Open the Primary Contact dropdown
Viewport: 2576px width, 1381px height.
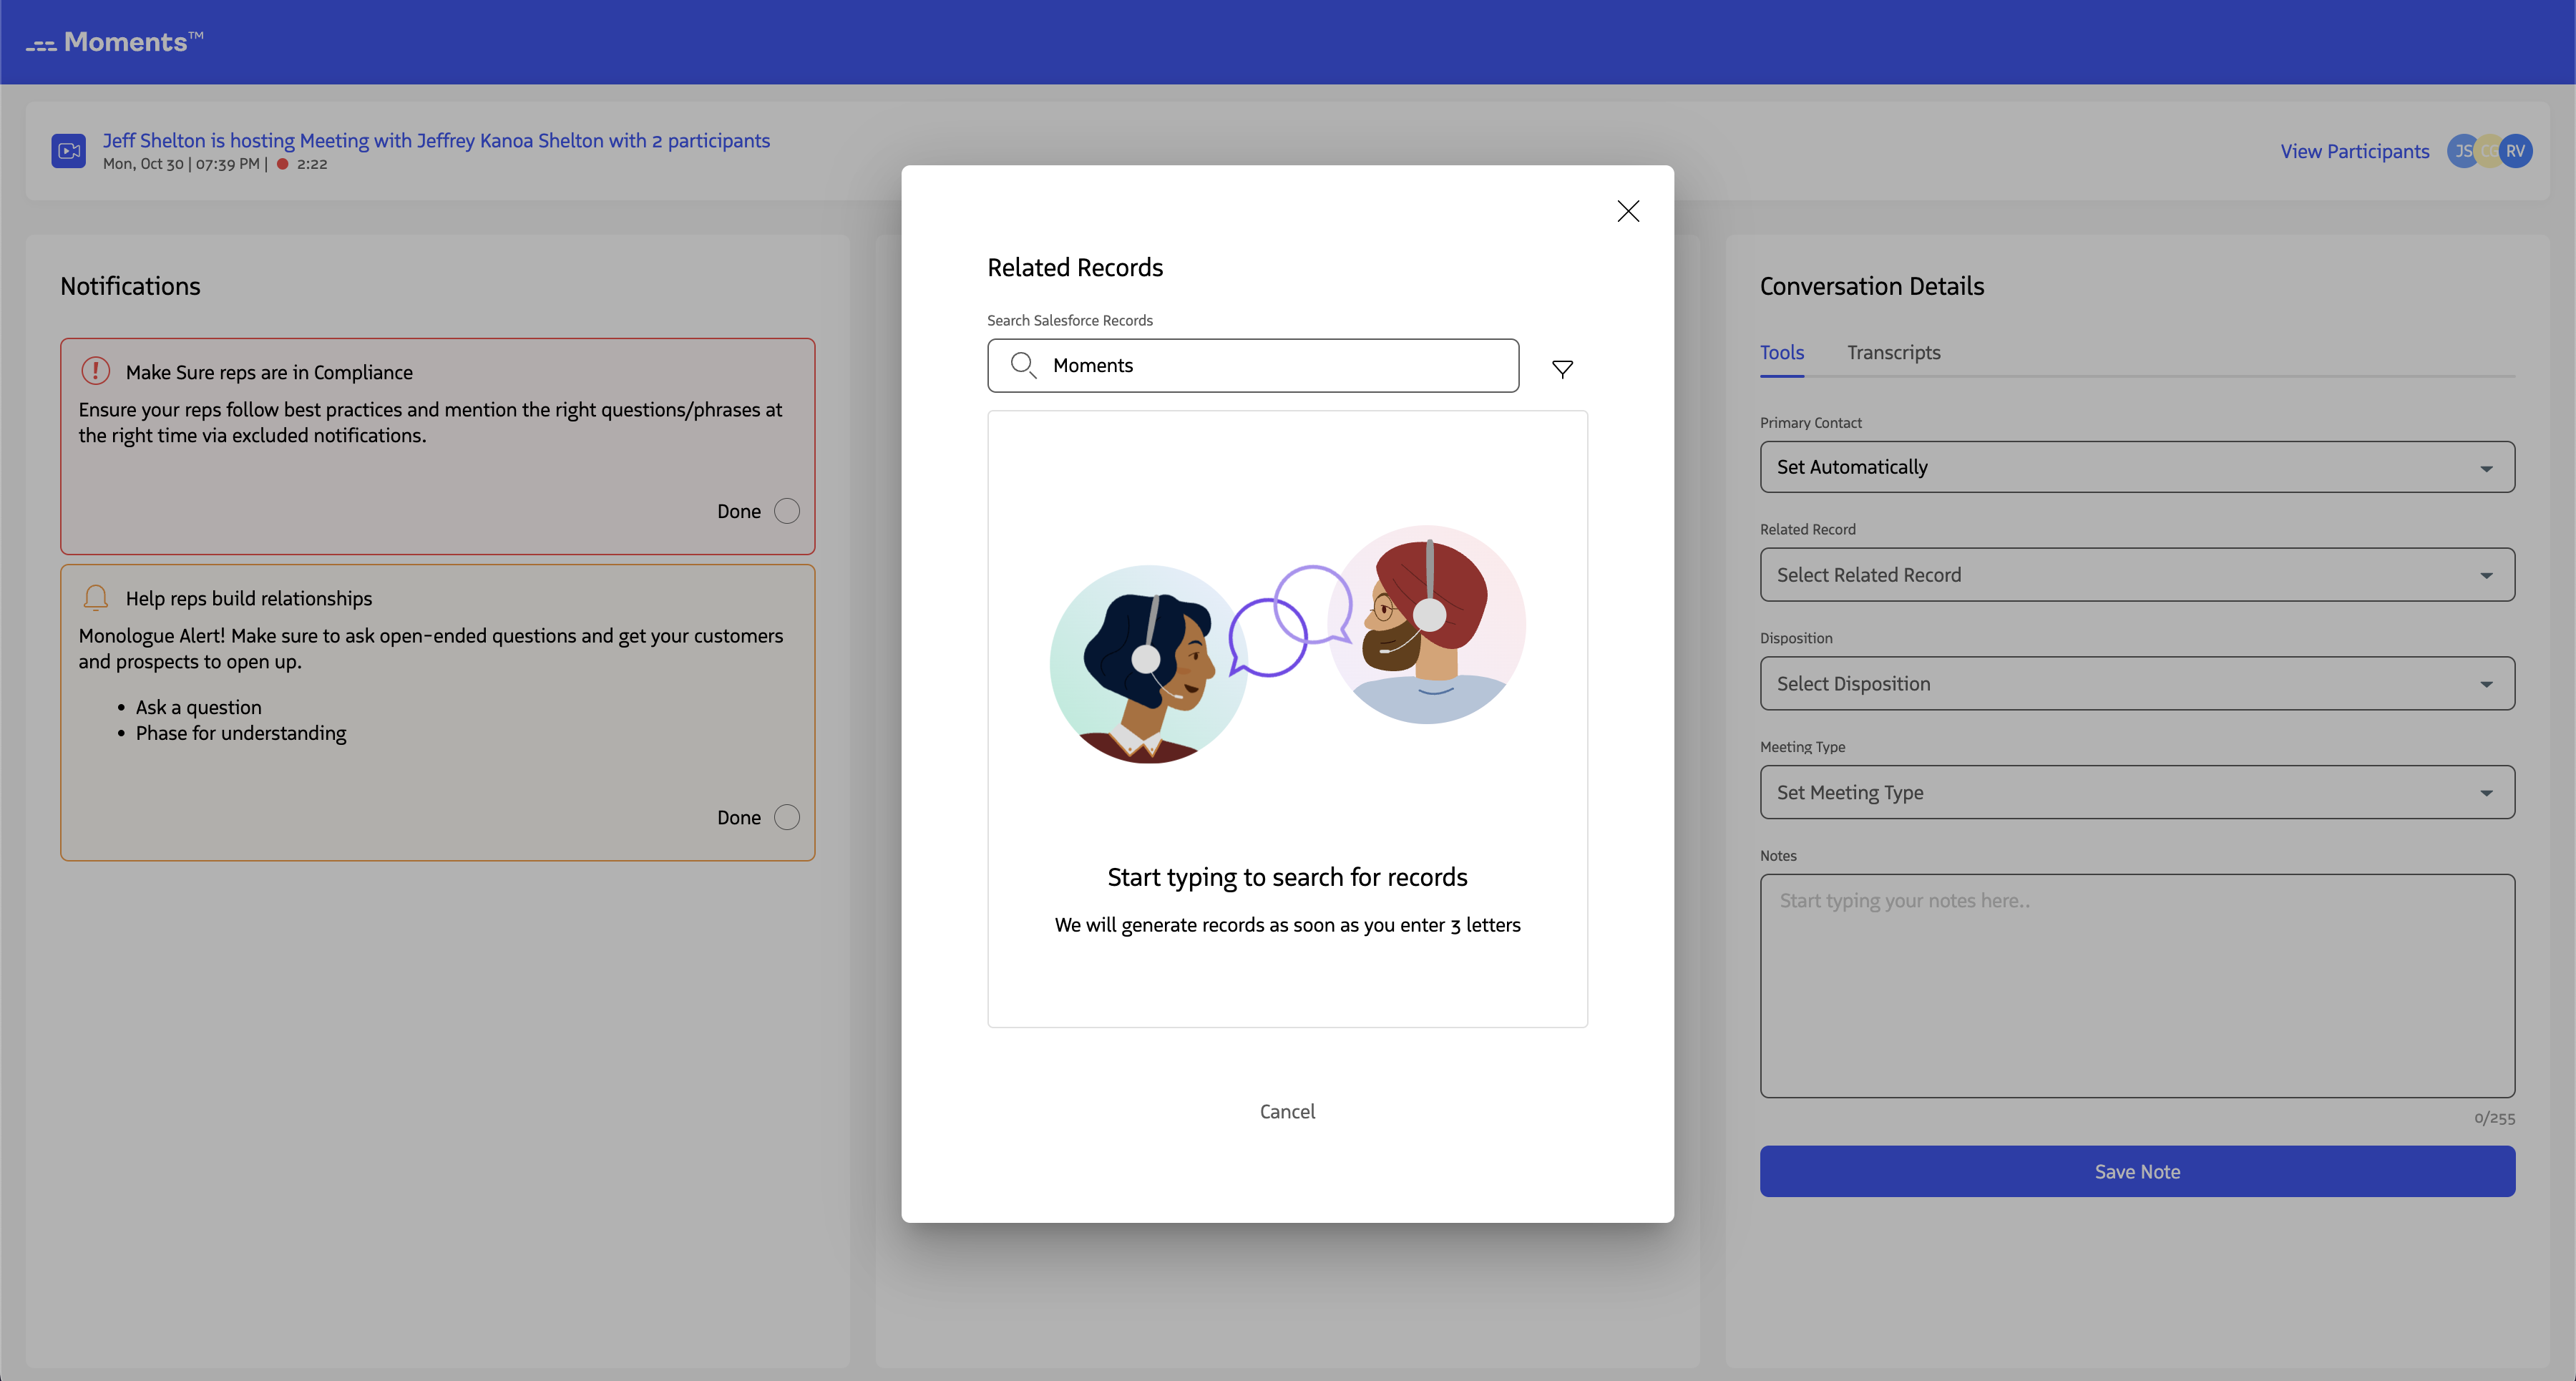point(2137,466)
